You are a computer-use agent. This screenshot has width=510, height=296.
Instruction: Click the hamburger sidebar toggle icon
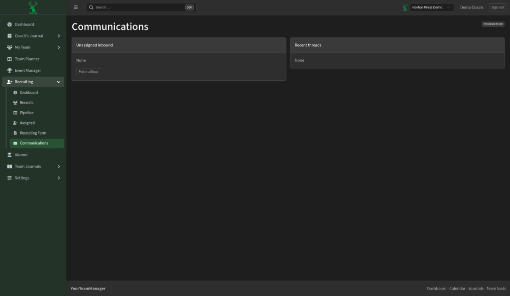tap(76, 7)
